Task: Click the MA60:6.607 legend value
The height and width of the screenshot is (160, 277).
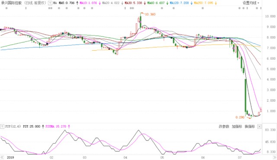Action: pos(156,3)
